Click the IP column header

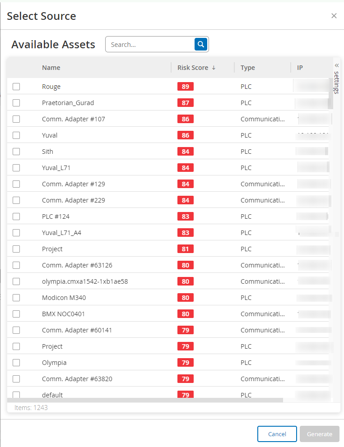(300, 68)
